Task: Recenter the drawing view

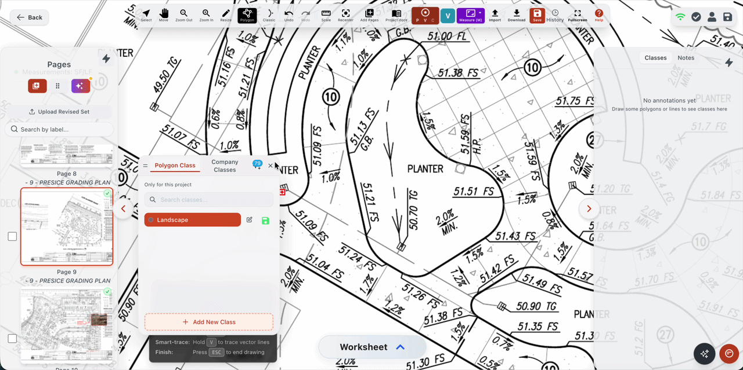Action: click(x=345, y=15)
